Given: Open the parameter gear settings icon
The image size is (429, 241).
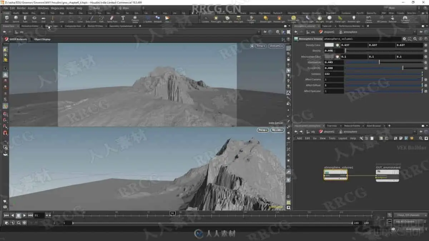Looking at the screenshot, I should (404, 39).
